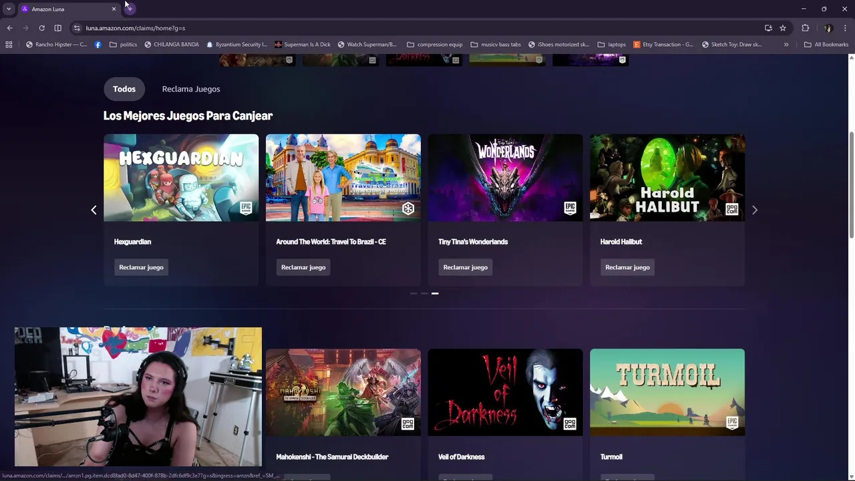Open the Turmoil cover image
Viewport: 855px width, 481px height.
tap(667, 392)
